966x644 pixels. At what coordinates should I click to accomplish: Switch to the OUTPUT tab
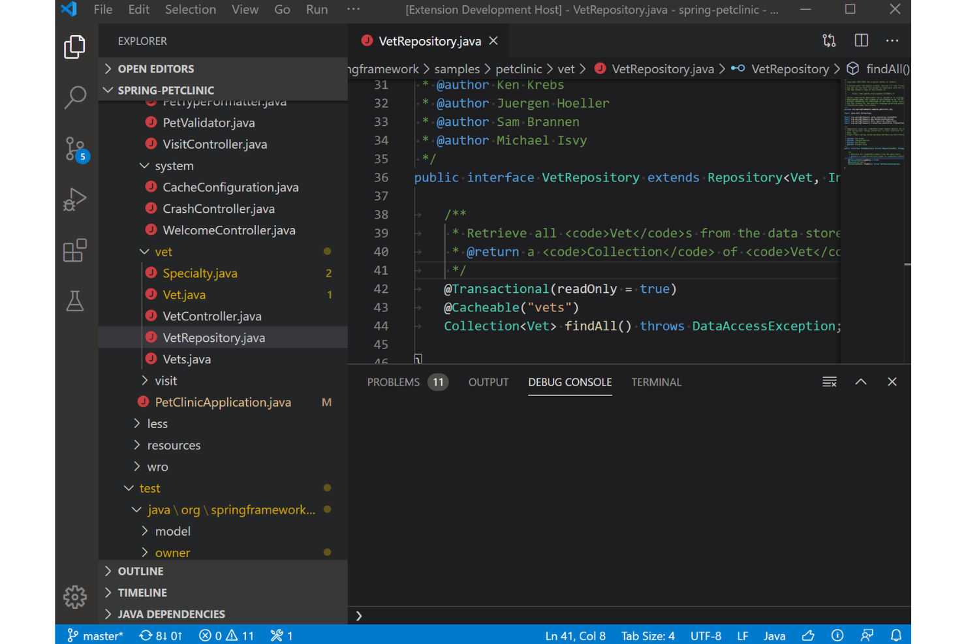(488, 382)
